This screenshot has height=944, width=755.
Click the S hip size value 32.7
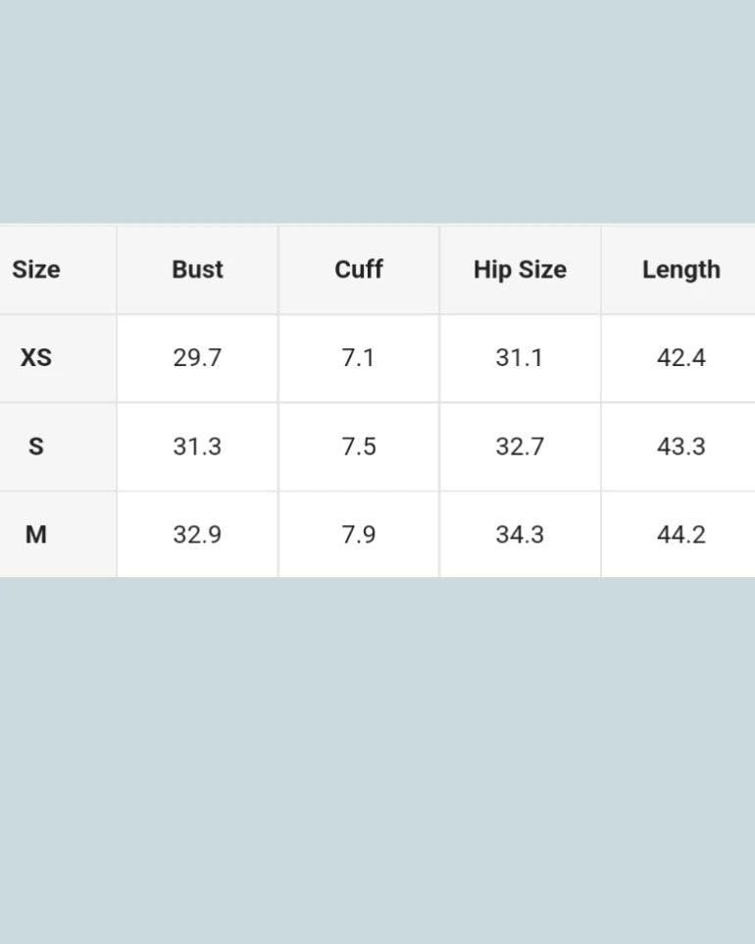(520, 446)
